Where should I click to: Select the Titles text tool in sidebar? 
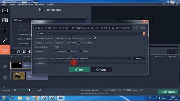(5, 30)
